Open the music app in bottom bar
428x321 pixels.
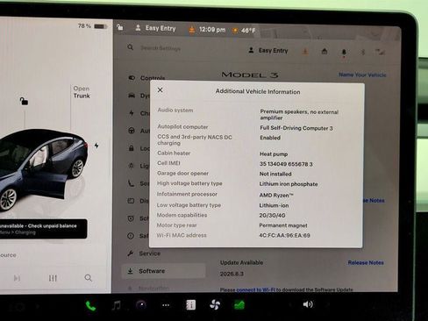[116, 305]
